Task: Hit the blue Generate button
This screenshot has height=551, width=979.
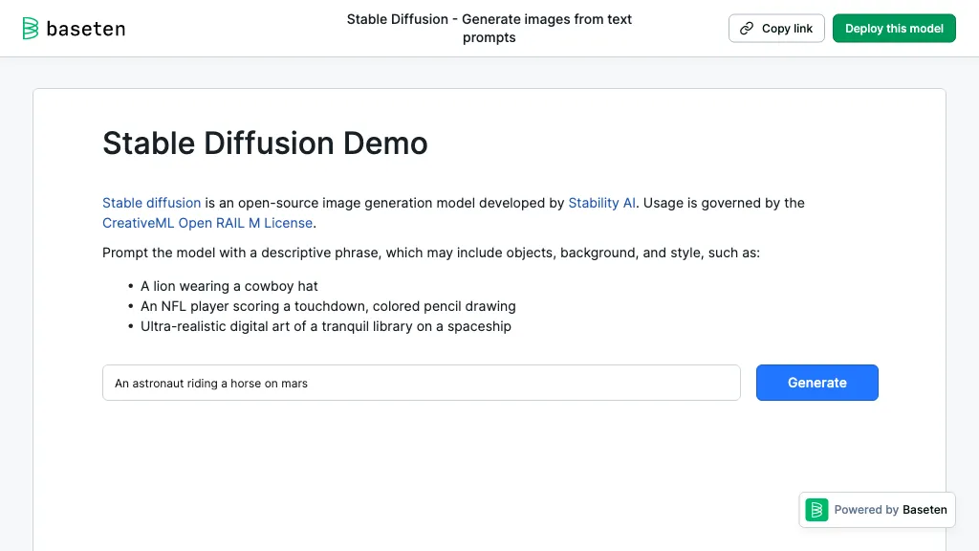Action: pos(816,383)
